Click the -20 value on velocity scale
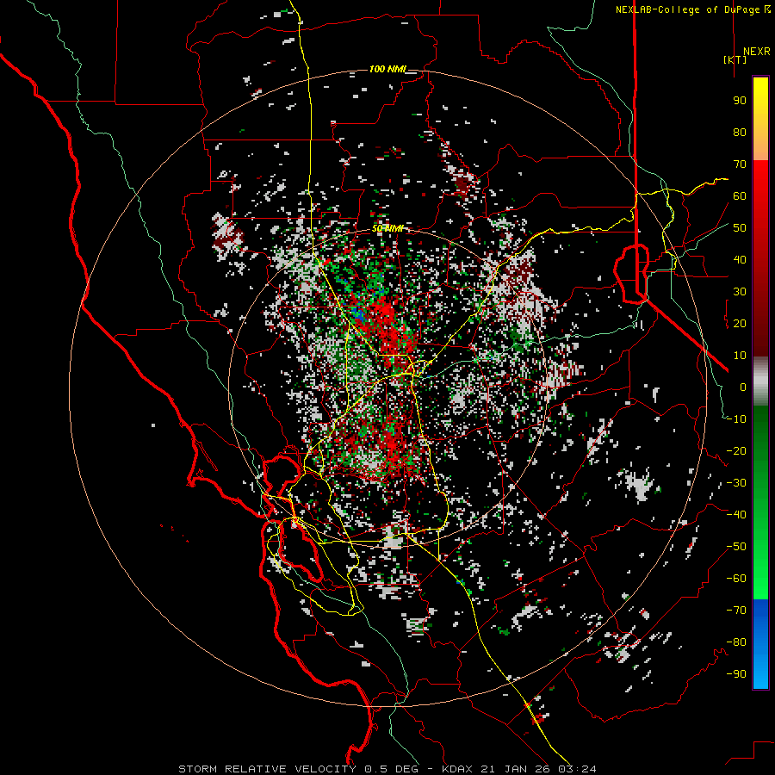This screenshot has width=775, height=775. pos(736,451)
